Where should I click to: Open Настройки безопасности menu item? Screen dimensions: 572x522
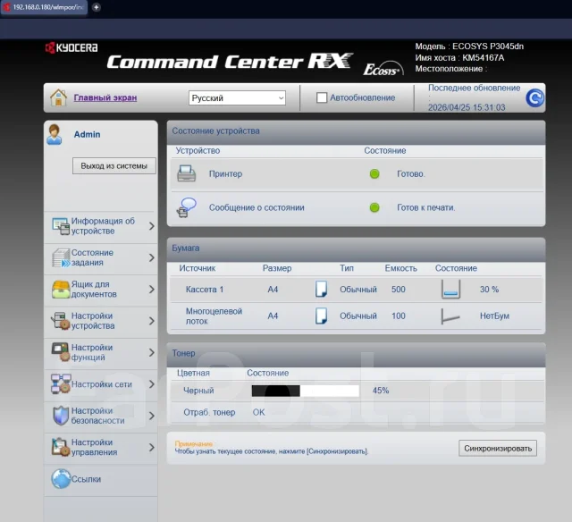coord(101,416)
